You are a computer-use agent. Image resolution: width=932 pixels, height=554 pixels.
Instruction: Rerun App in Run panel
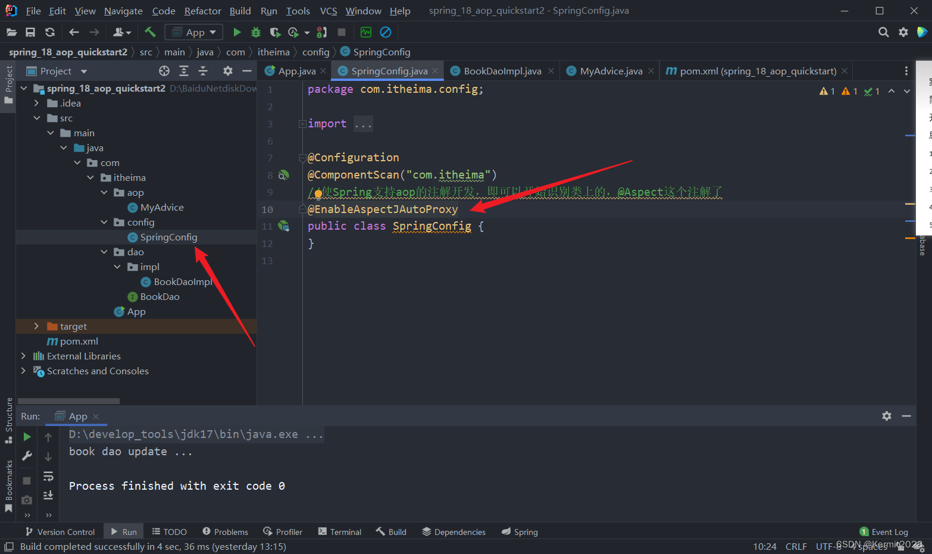click(x=27, y=437)
